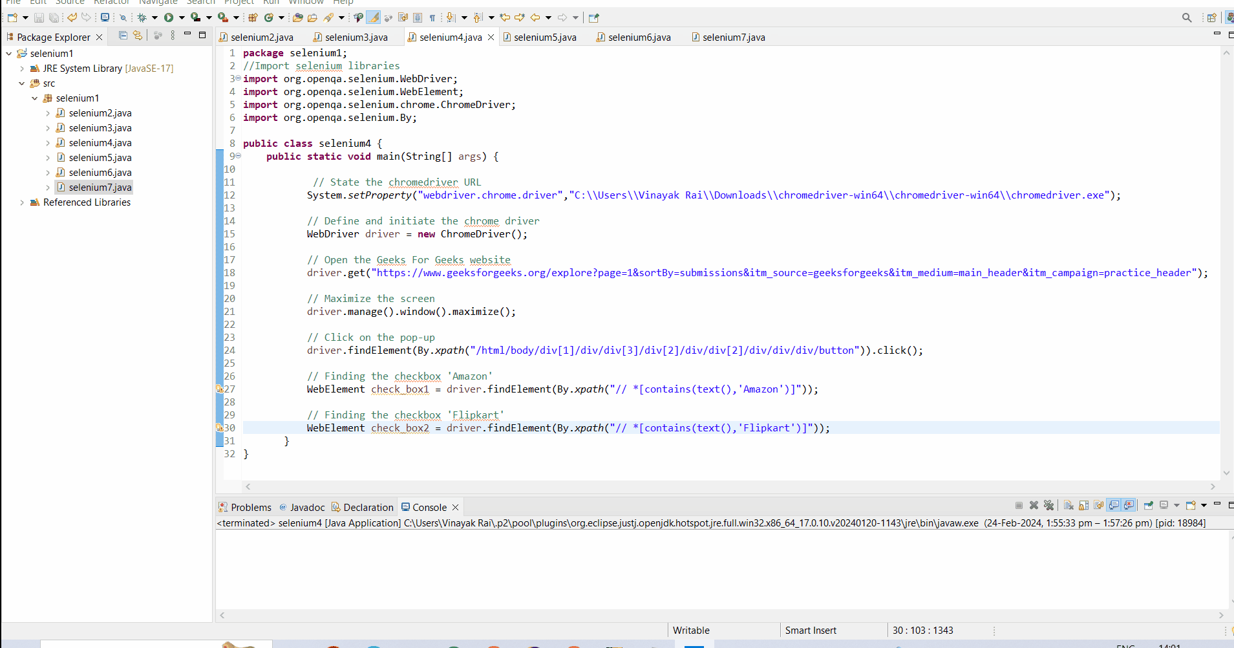
Task: Click the Save All icon
Action: pos(54,17)
